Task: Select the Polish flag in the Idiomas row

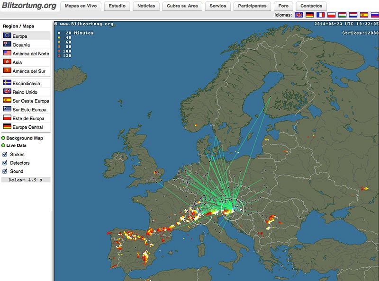Action: pyautogui.click(x=332, y=15)
